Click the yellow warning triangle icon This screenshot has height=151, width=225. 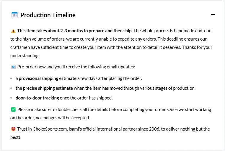coord(13,31)
